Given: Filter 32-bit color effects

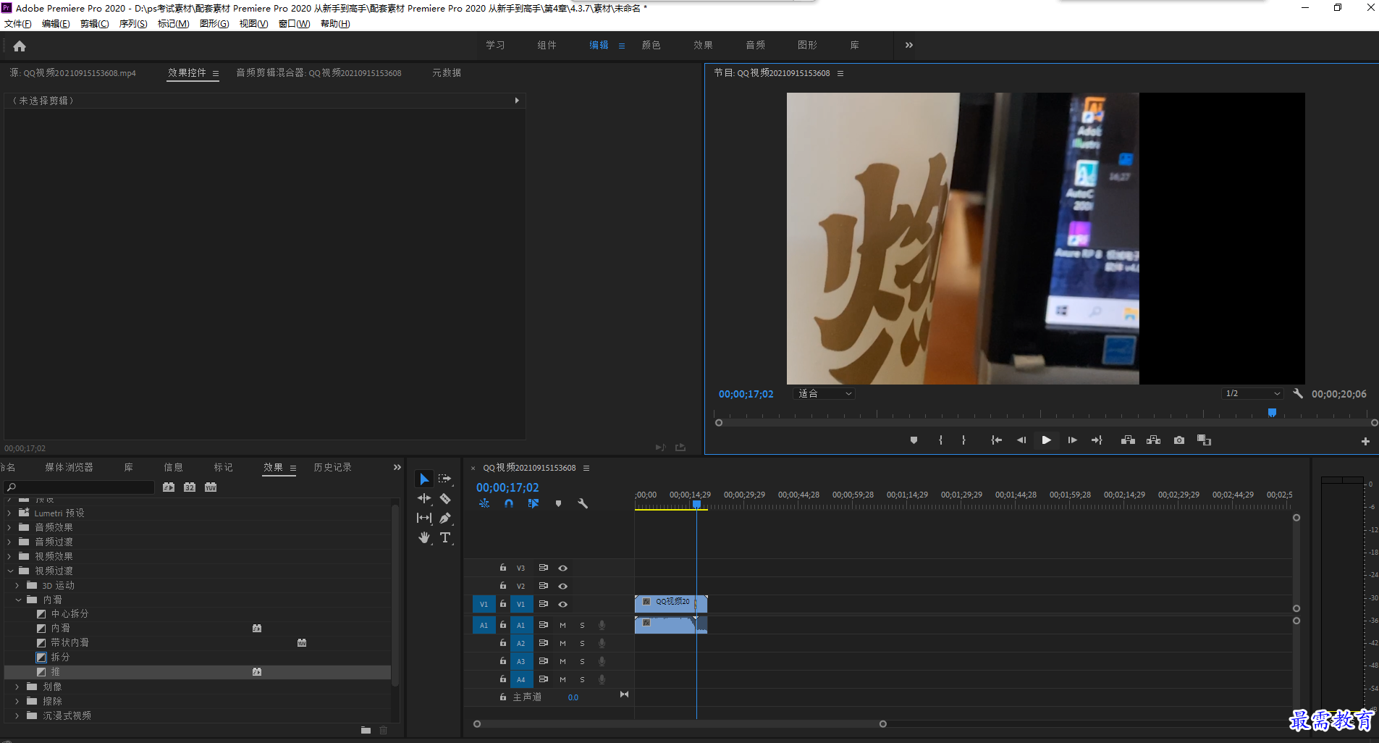Looking at the screenshot, I should 190,487.
